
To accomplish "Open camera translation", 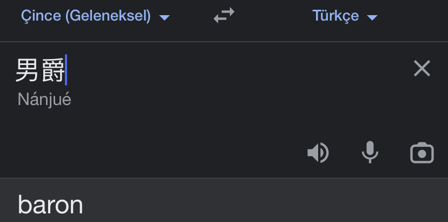I will [422, 153].
